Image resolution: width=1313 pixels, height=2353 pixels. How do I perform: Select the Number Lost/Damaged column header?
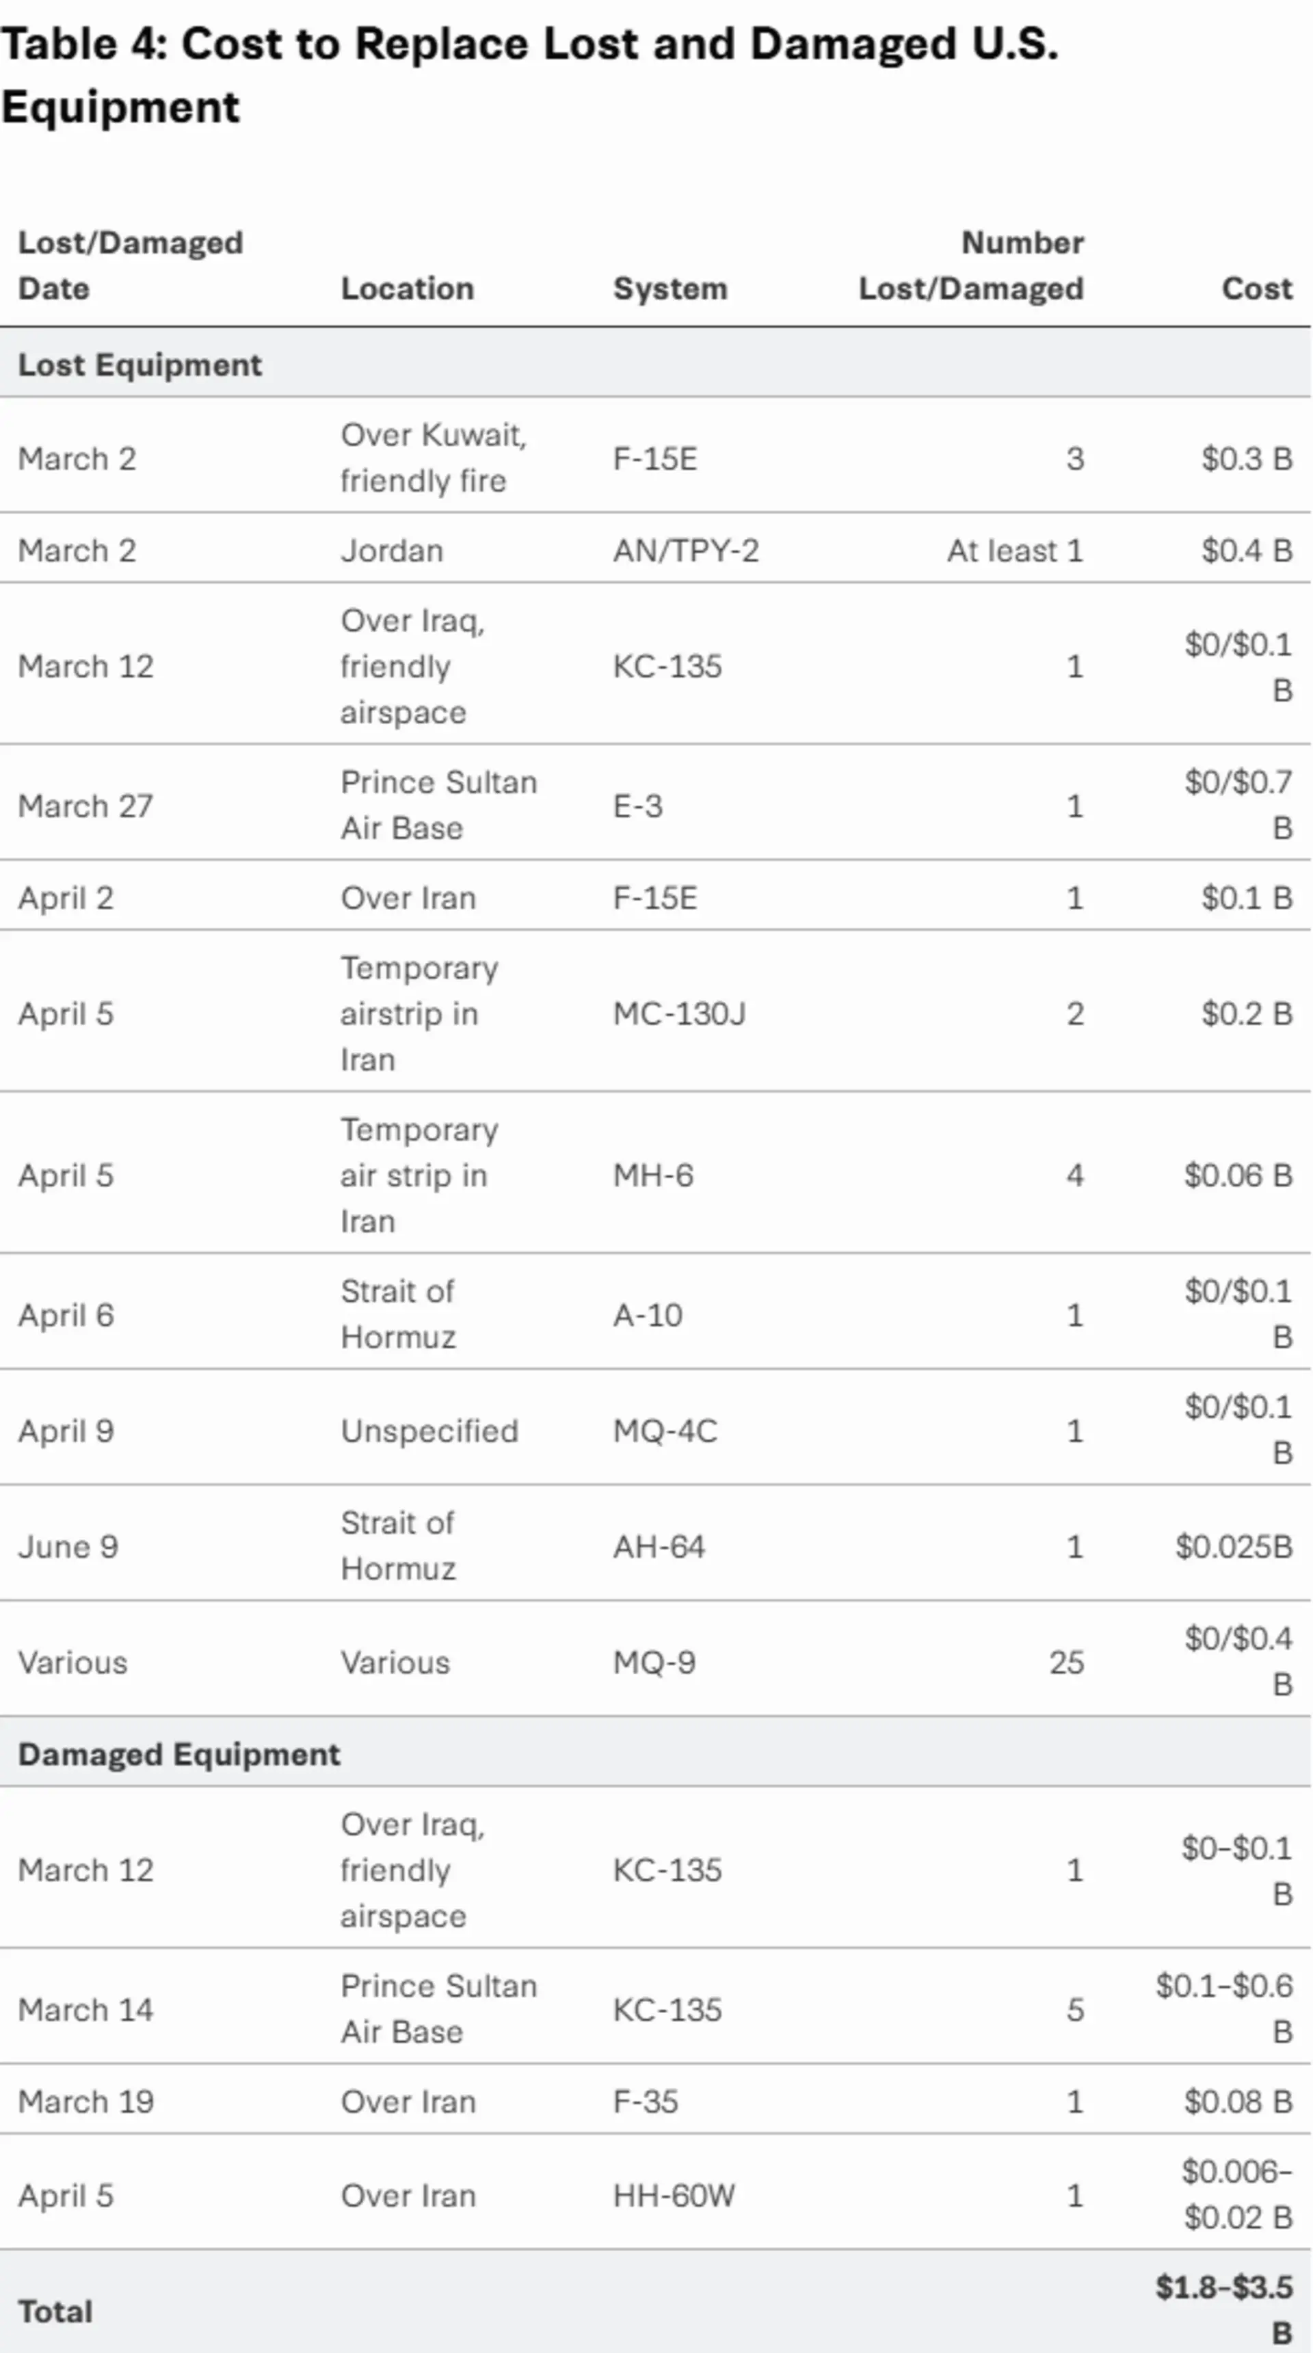[971, 266]
